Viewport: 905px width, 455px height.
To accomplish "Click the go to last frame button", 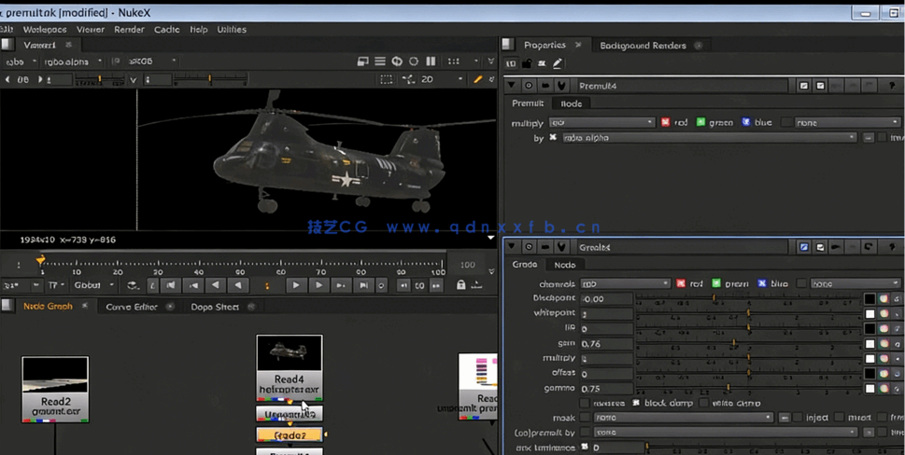I will 363,285.
